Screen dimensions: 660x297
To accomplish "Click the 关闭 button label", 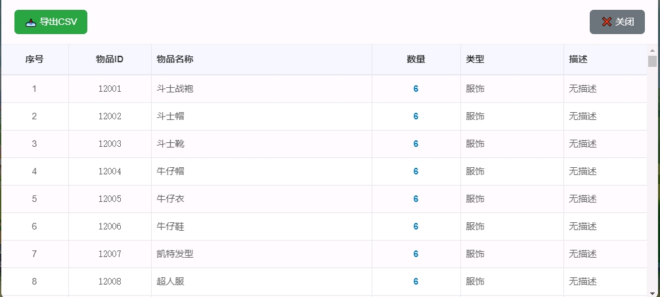I will [x=625, y=22].
